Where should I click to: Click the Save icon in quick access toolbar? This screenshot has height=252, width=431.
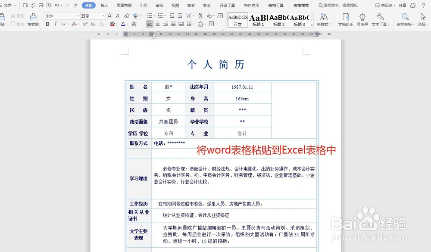pyautogui.click(x=25, y=5)
